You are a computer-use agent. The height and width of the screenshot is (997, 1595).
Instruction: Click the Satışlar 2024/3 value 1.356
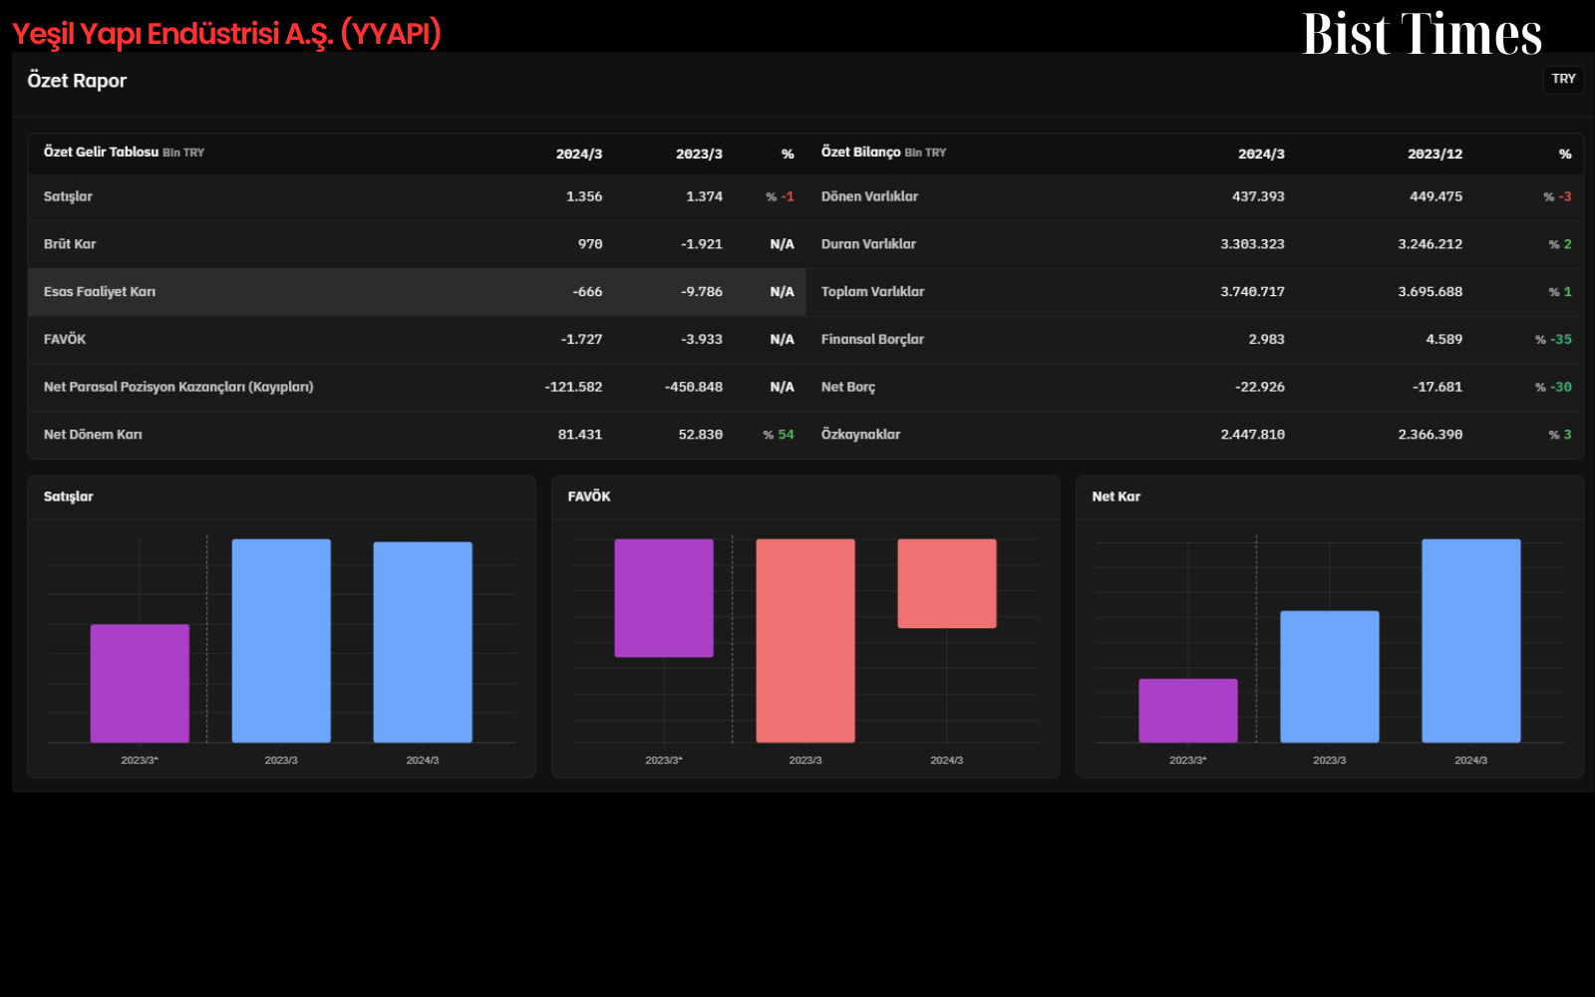click(584, 196)
